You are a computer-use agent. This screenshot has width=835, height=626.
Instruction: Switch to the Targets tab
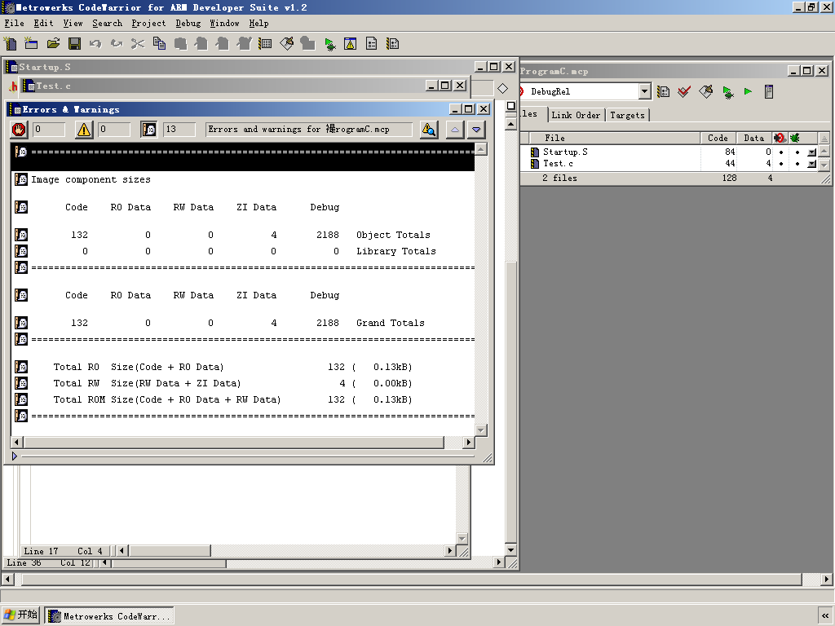tap(627, 115)
